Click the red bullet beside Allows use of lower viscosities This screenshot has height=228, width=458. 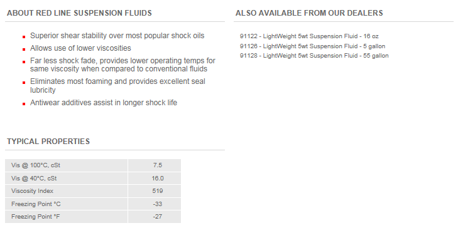click(x=24, y=49)
